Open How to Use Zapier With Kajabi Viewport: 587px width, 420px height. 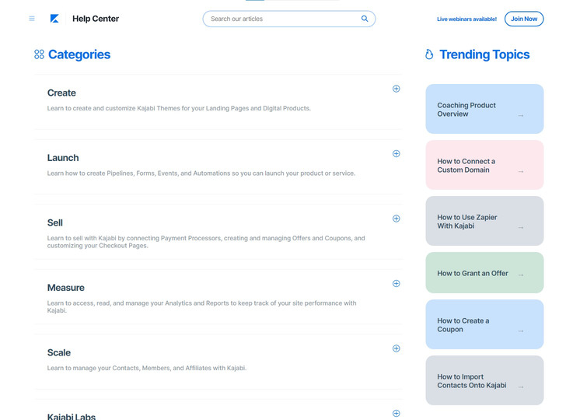click(484, 221)
